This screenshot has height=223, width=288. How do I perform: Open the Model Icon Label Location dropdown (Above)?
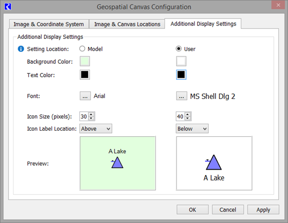[x=95, y=129]
